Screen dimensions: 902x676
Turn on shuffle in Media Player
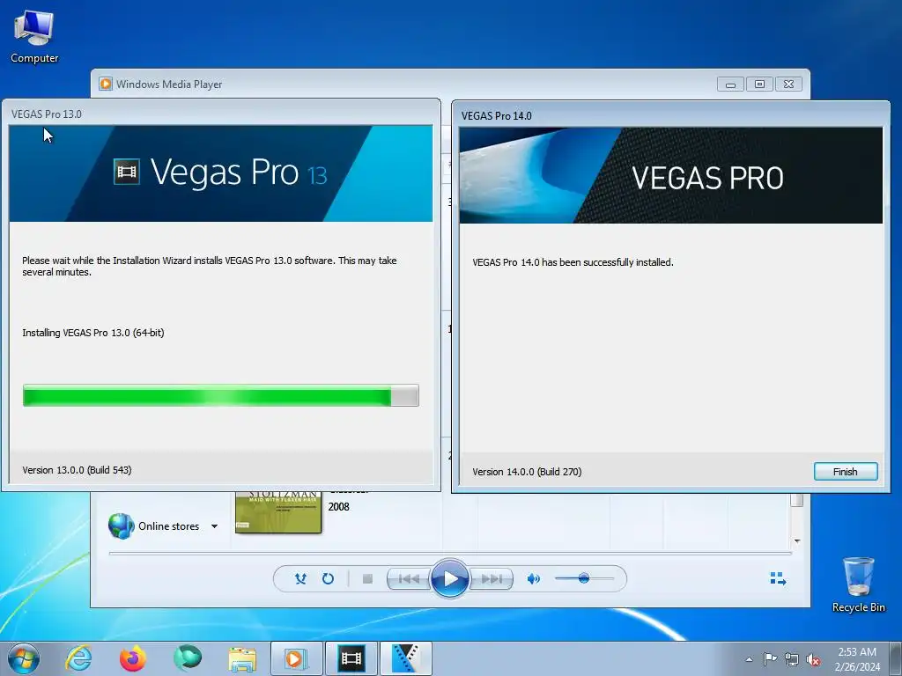[x=300, y=579]
